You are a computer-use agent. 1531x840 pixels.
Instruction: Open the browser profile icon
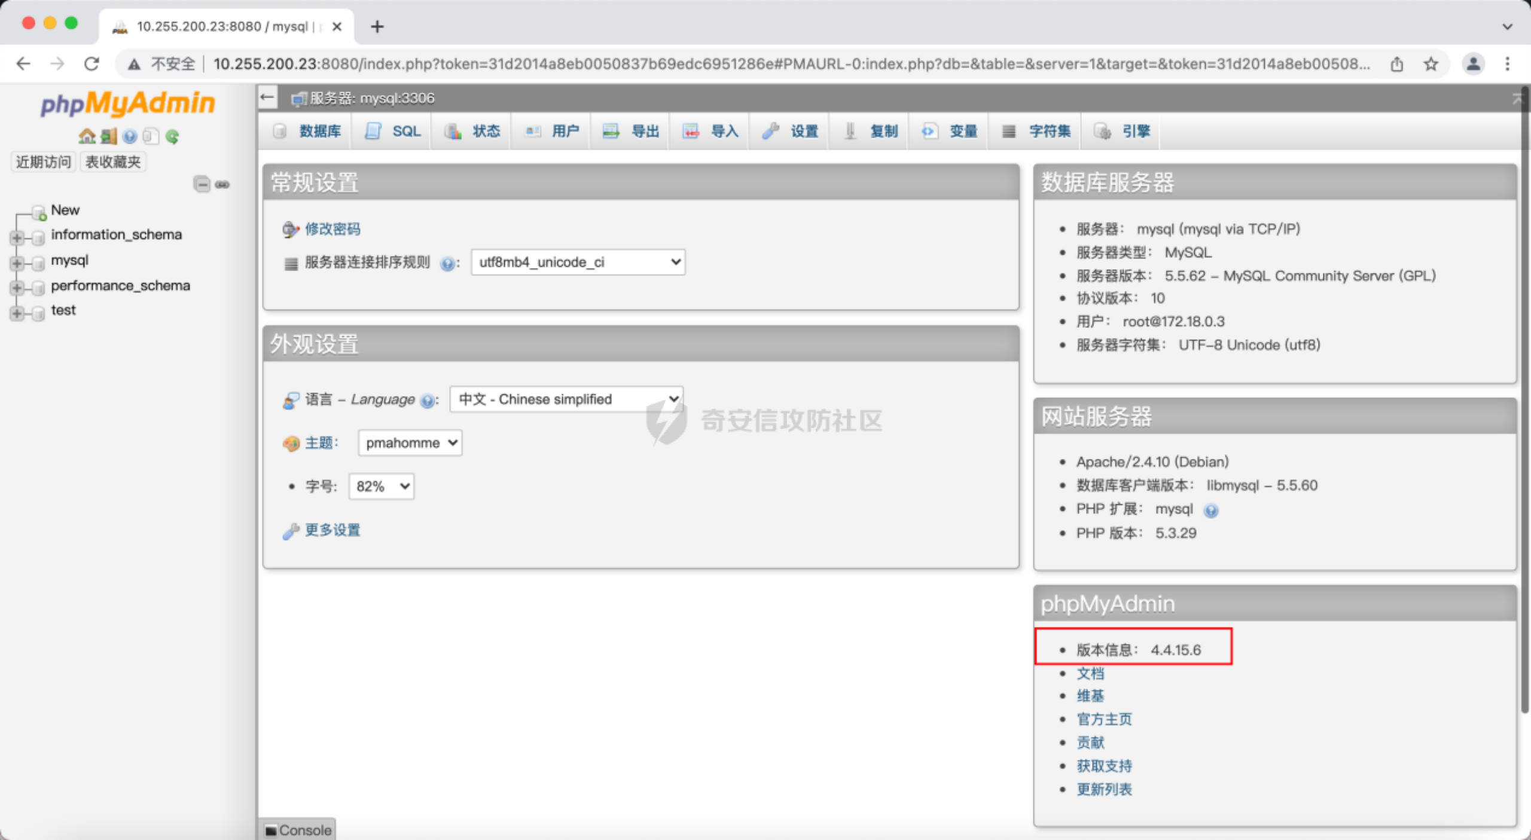1474,64
